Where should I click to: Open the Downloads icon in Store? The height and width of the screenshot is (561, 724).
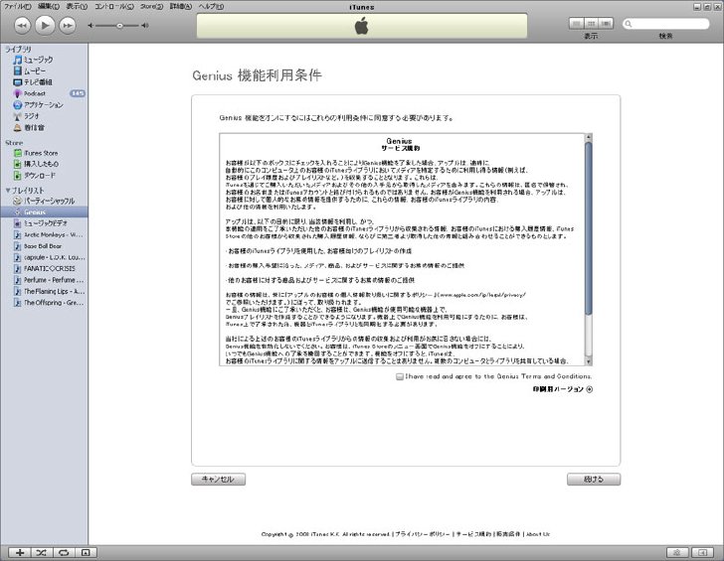coord(18,176)
